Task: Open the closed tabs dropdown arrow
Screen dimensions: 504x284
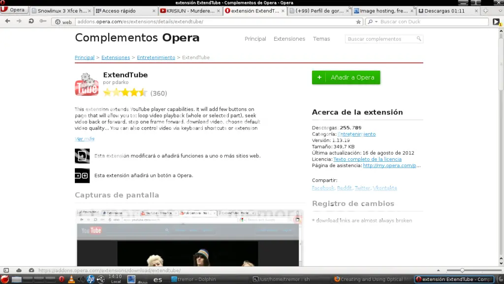Action: click(501, 11)
